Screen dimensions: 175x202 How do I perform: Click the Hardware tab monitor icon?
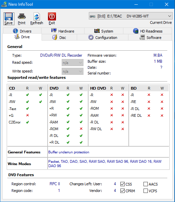tap(54, 31)
